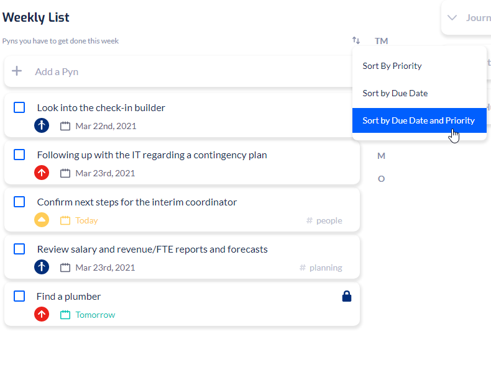Click the Today due date label
The width and height of the screenshot is (491, 378).
pos(86,220)
